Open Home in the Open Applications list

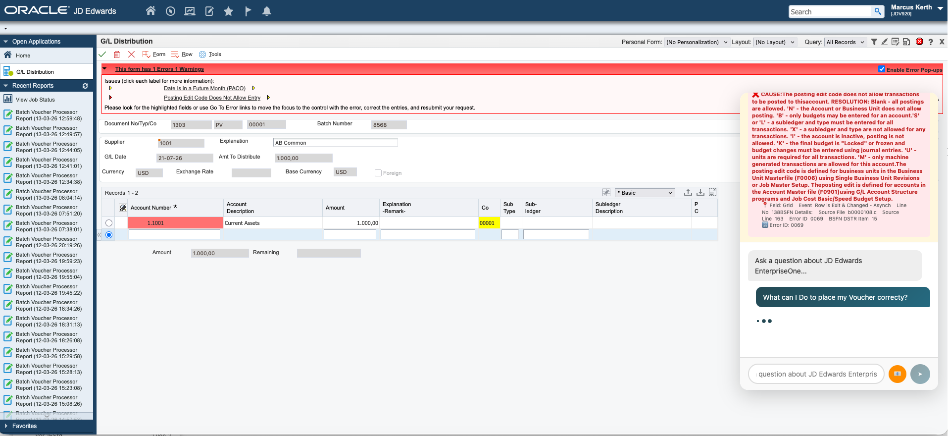(x=23, y=55)
